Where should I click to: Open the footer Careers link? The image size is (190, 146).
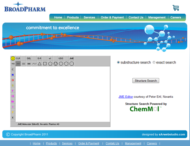pos(152,143)
